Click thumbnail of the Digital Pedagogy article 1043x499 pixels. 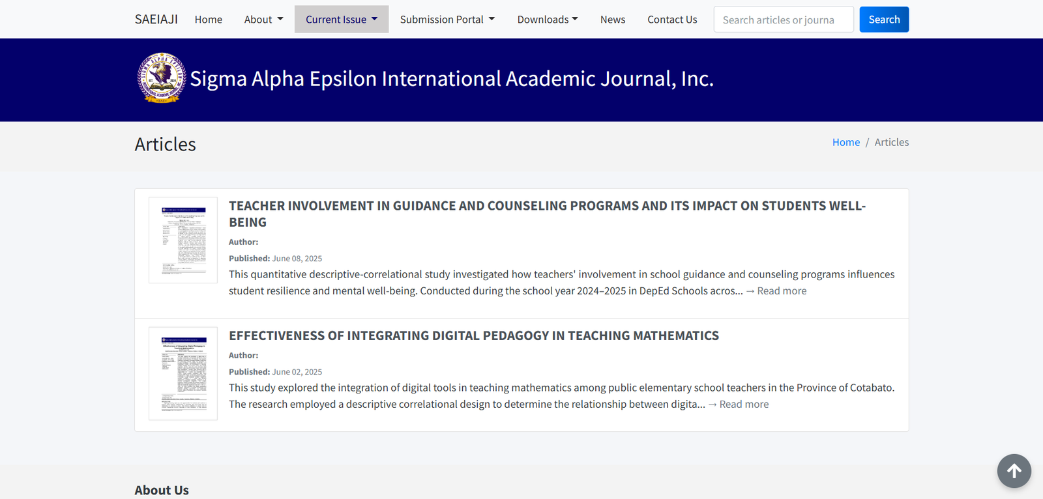tap(183, 373)
